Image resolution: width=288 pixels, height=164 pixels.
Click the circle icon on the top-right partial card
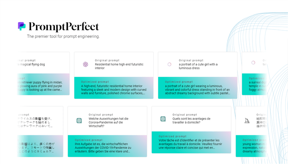pos(253,63)
